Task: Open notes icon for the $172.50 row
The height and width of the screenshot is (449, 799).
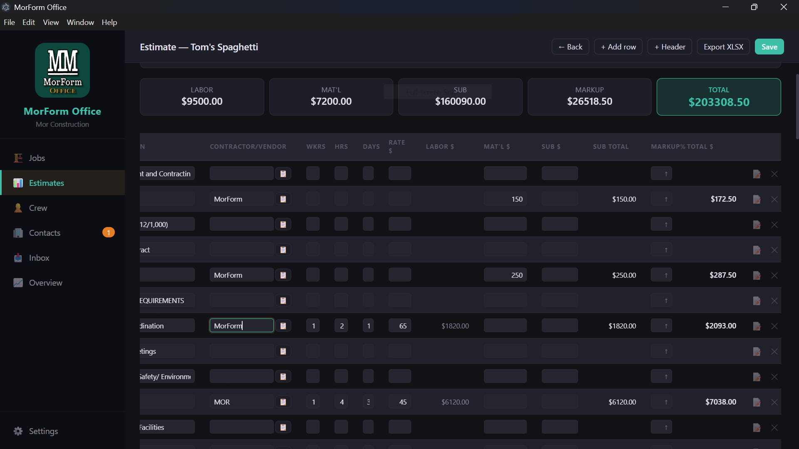Action: [x=757, y=200]
